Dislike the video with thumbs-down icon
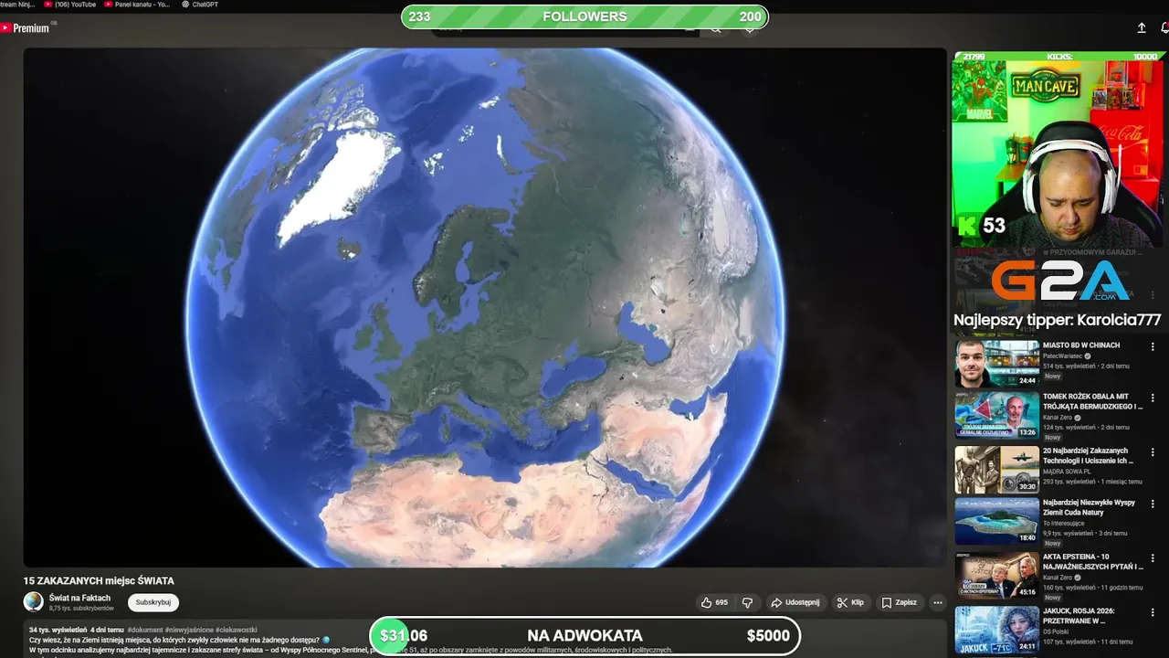This screenshot has height=658, width=1169. click(x=747, y=602)
